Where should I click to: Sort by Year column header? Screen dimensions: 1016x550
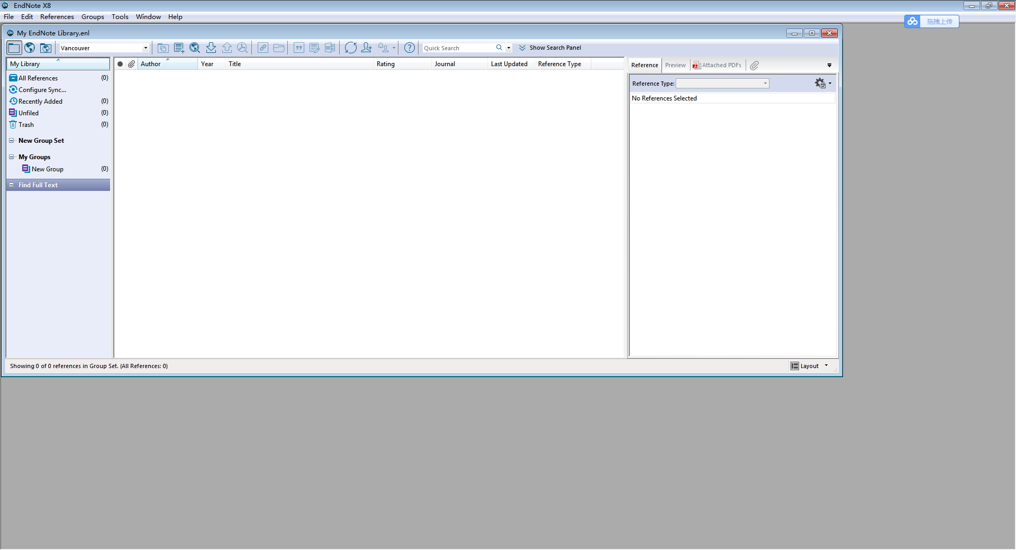pos(212,64)
